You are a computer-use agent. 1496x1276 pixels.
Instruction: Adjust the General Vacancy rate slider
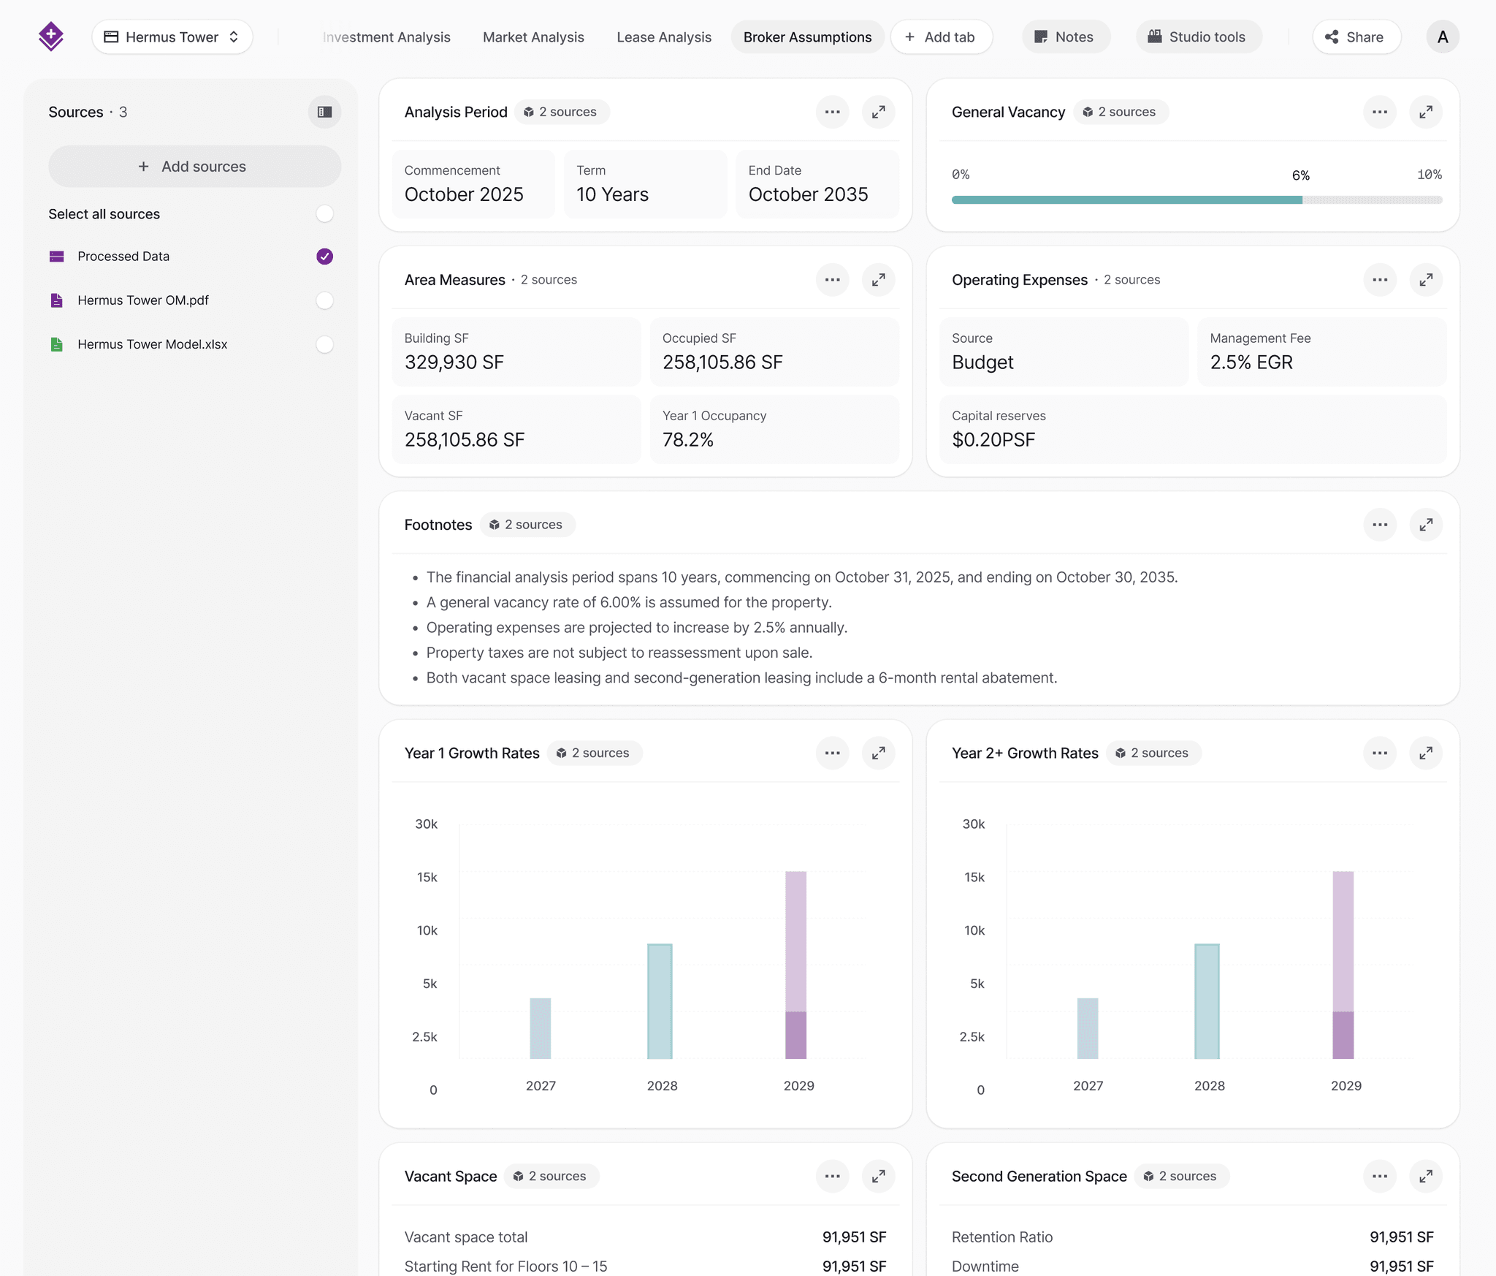pyautogui.click(x=1302, y=199)
